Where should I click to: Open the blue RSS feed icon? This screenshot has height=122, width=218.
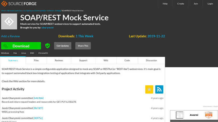tap(159, 89)
